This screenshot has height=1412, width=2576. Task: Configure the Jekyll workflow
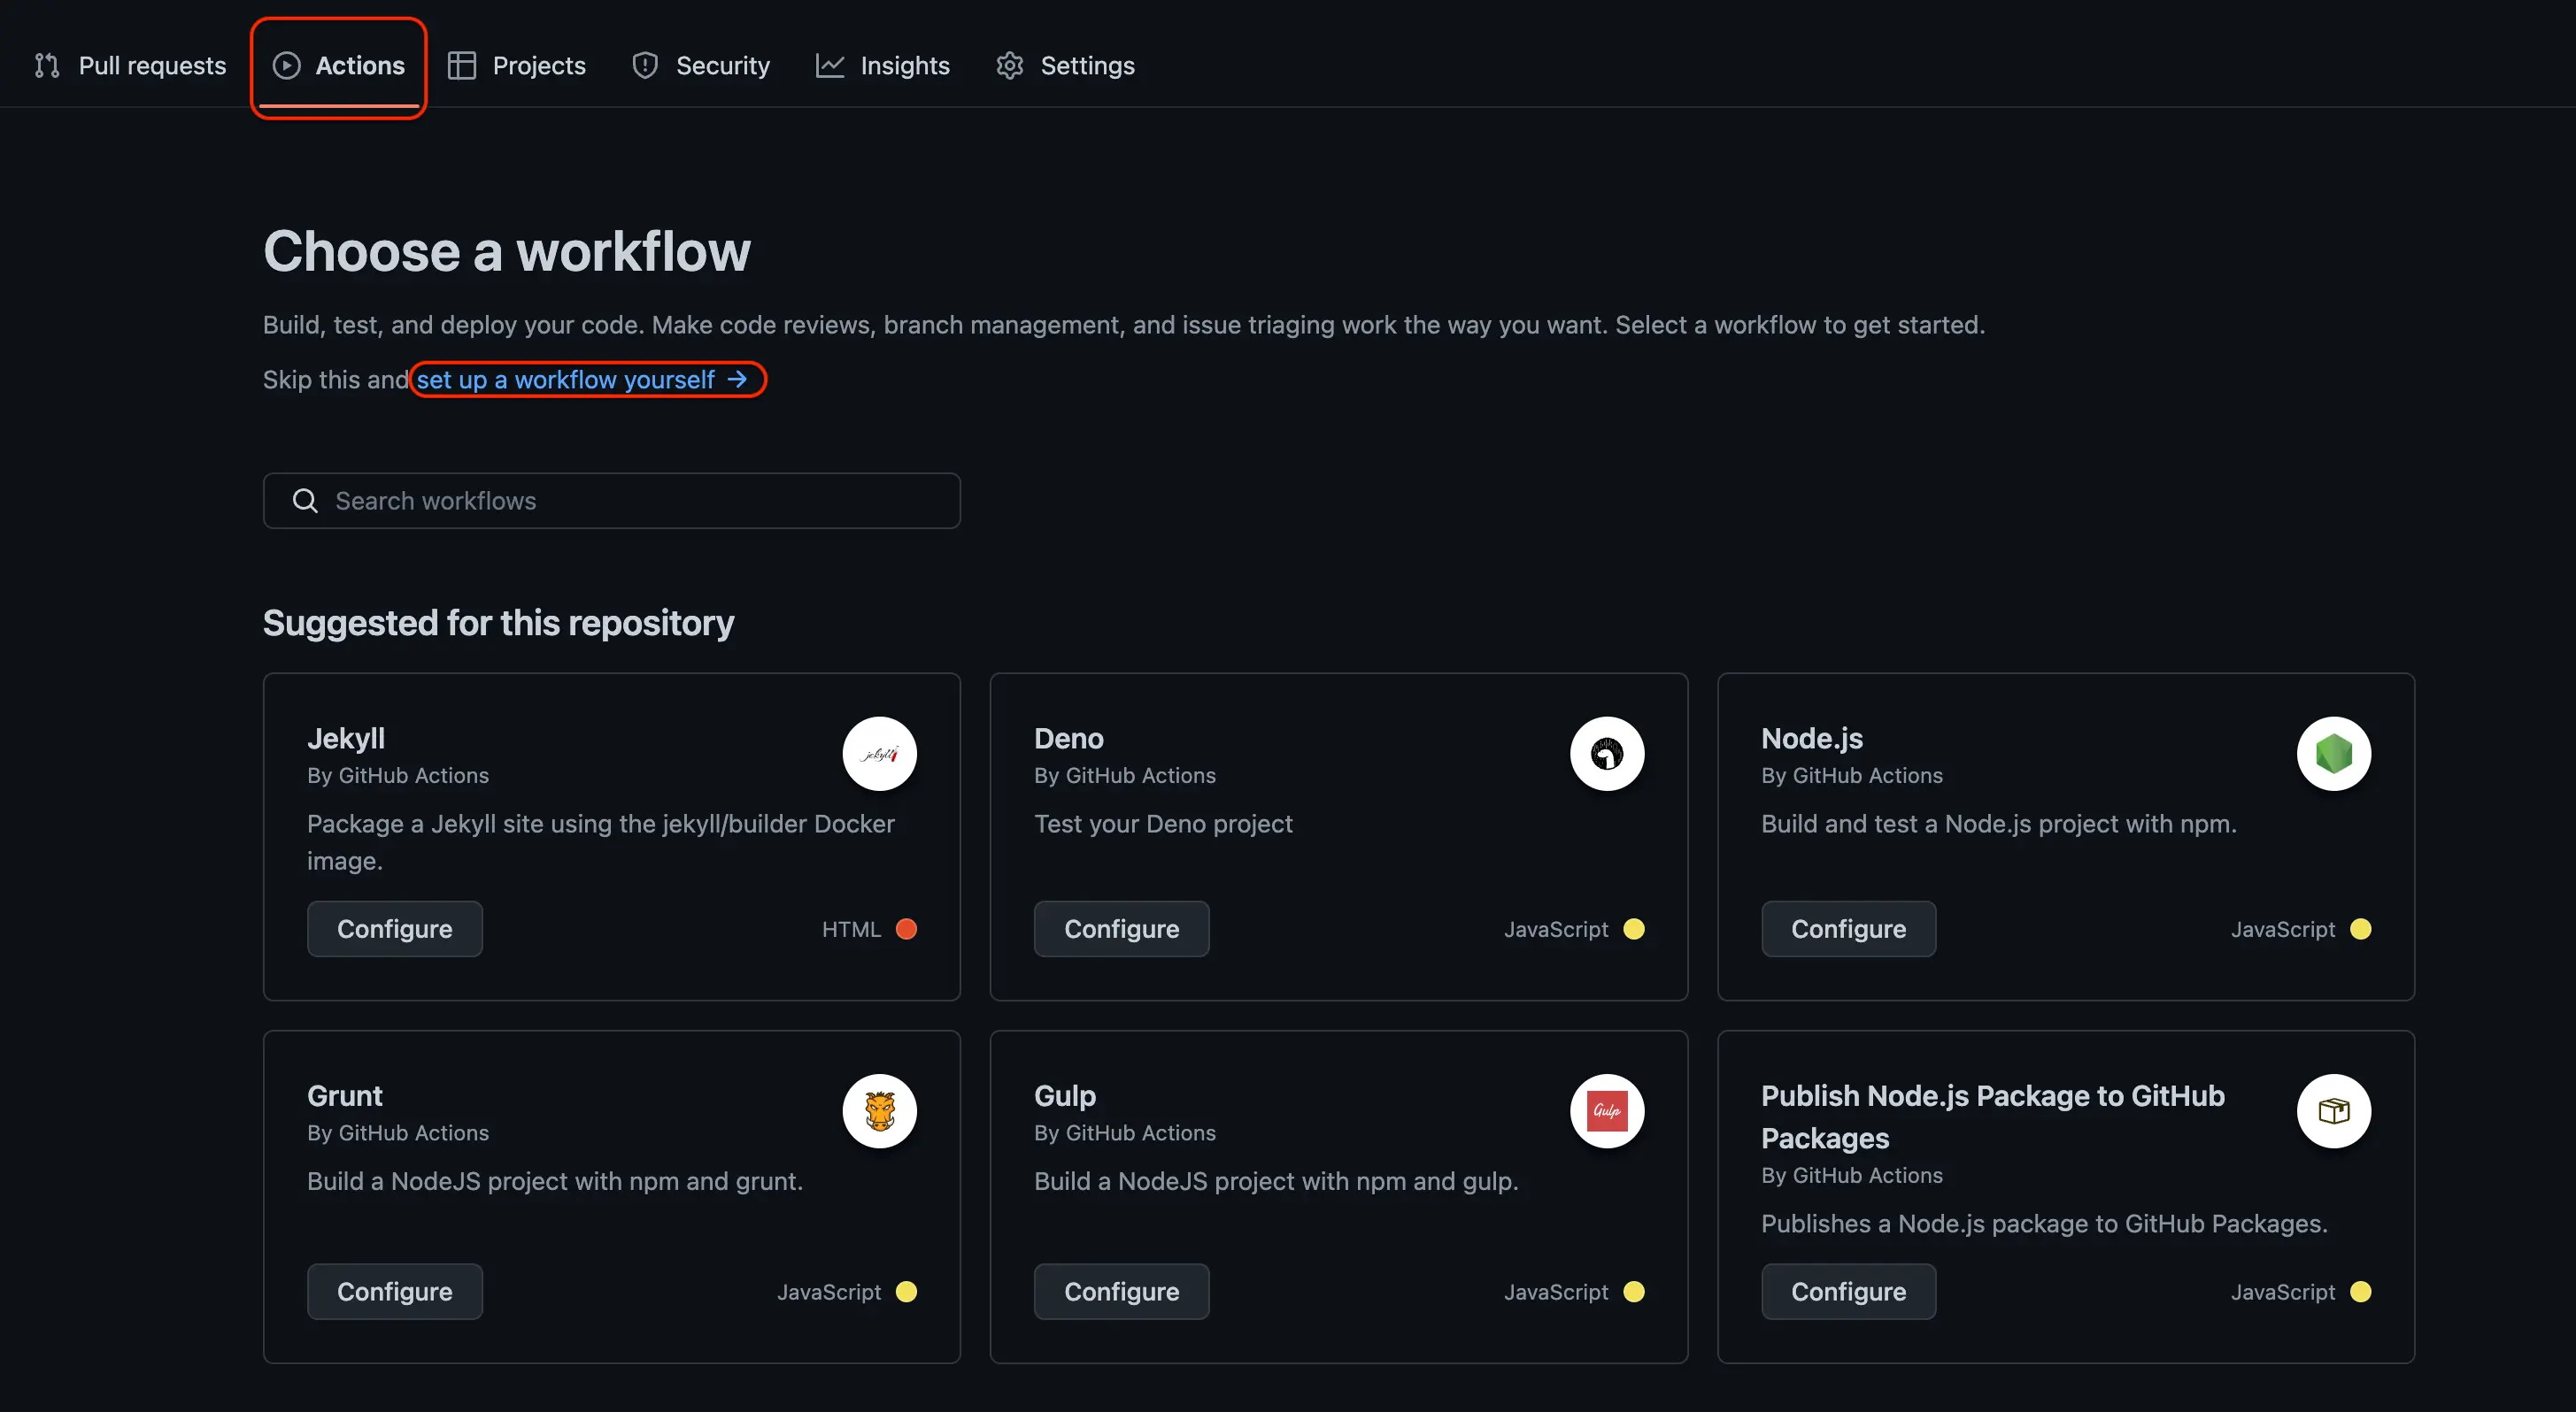394,928
